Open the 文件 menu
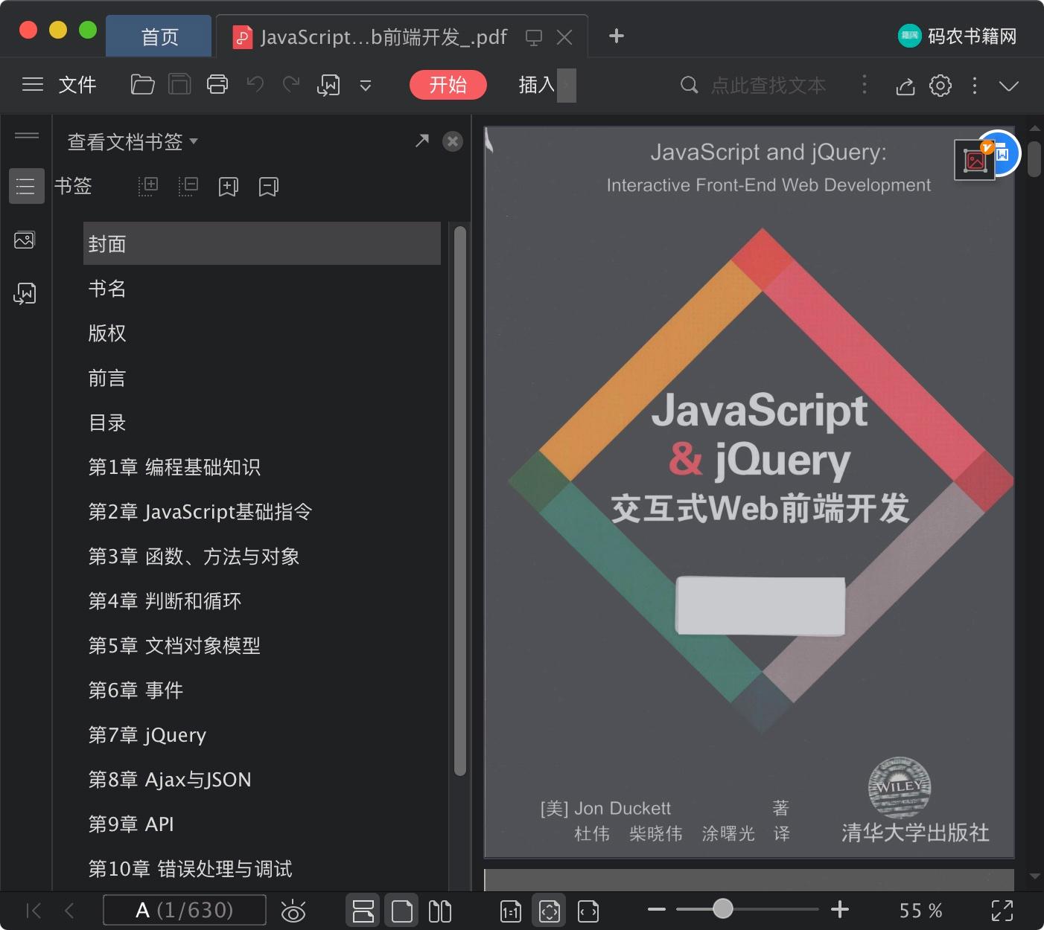Viewport: 1044px width, 930px height. (77, 85)
